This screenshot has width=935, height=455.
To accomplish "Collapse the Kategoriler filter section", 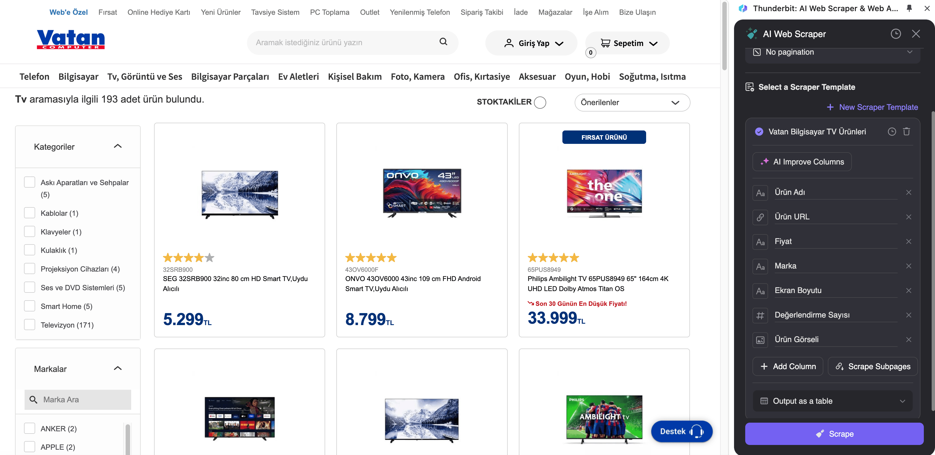I will point(118,146).
